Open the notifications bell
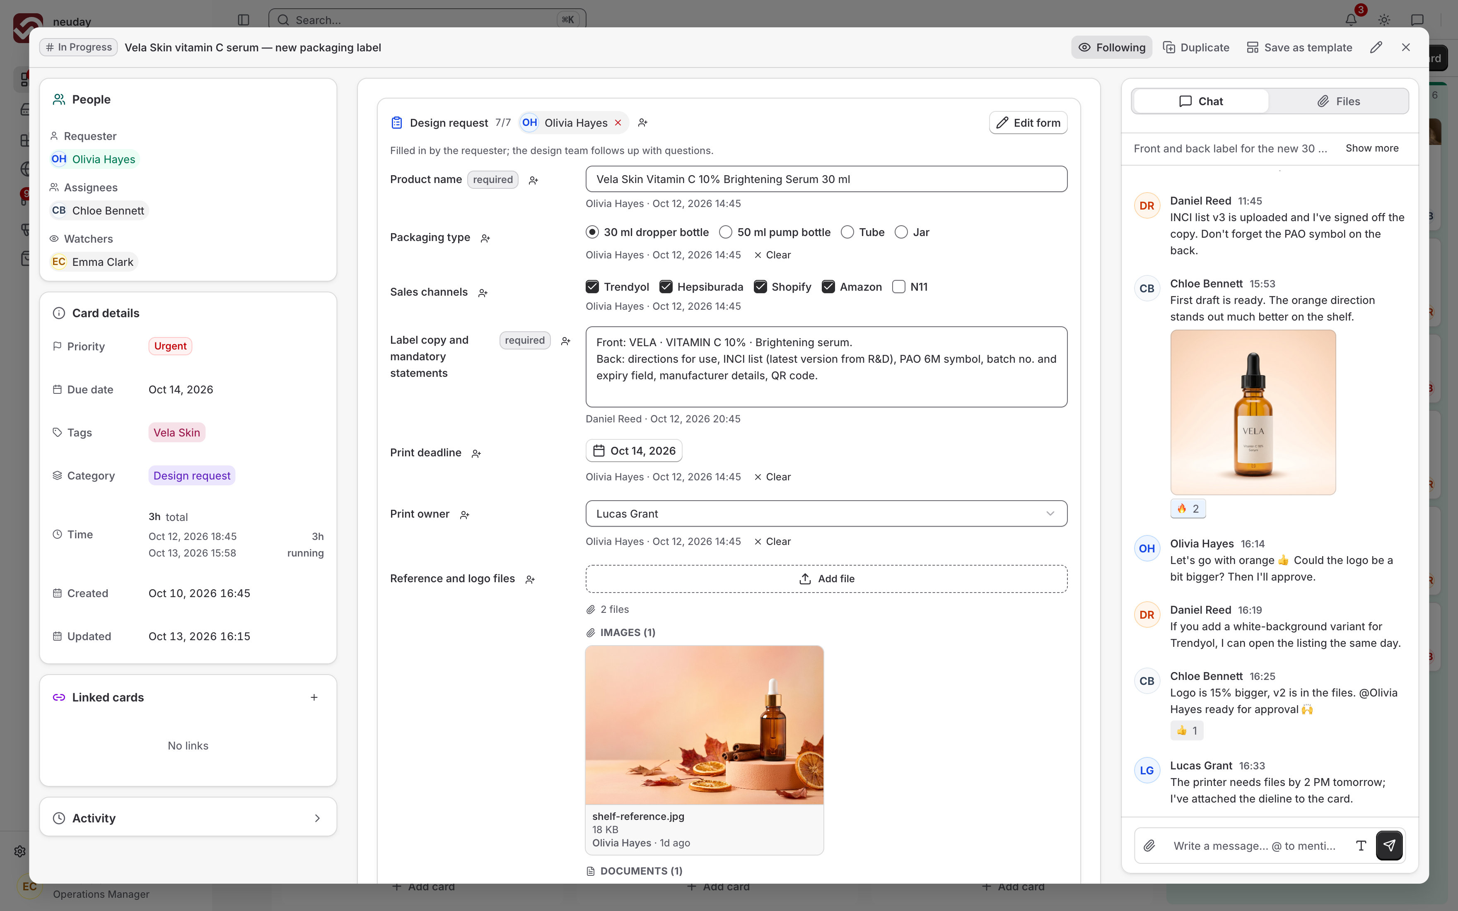1458x911 pixels. [x=1351, y=20]
